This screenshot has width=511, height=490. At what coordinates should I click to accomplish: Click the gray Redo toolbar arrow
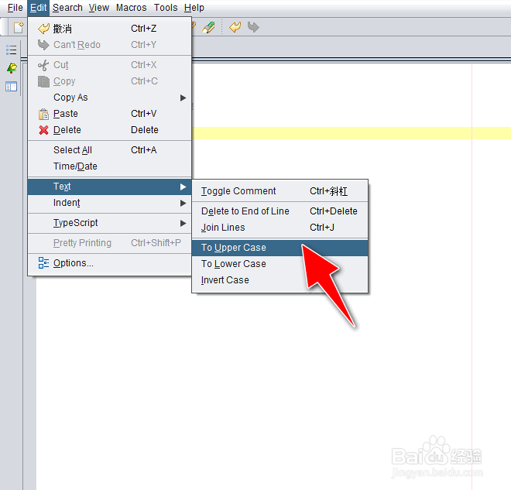click(x=253, y=27)
